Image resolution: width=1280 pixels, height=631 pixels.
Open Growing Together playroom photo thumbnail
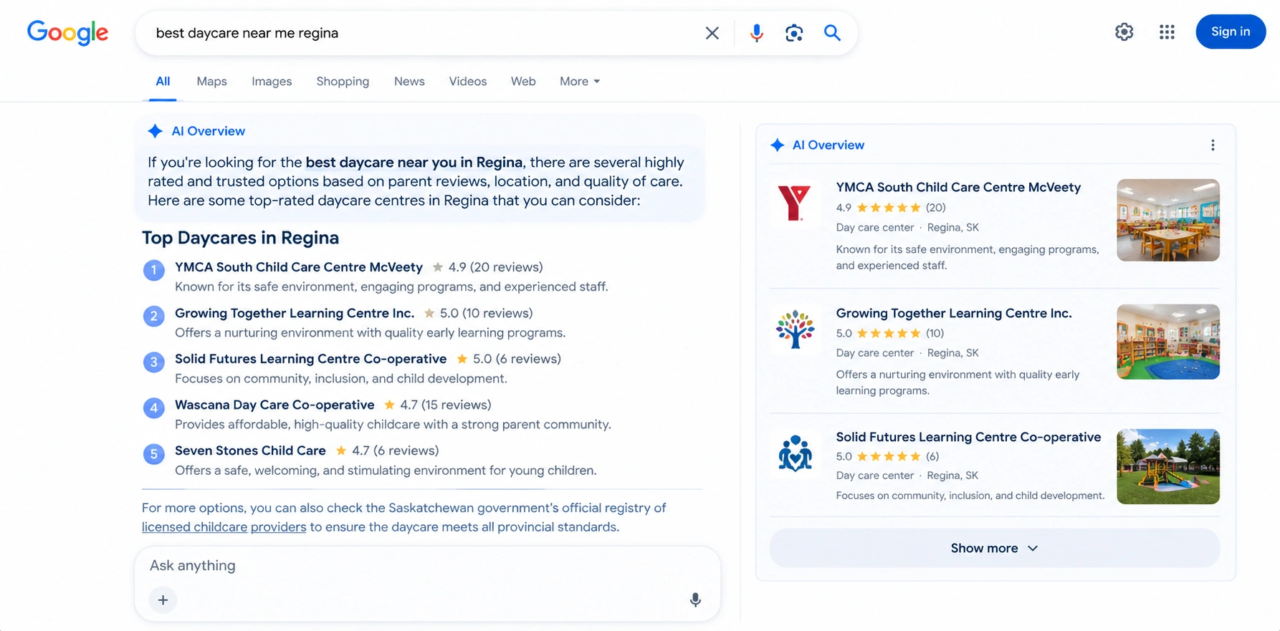pyautogui.click(x=1168, y=342)
